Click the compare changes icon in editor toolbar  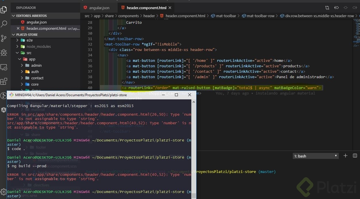327,8
